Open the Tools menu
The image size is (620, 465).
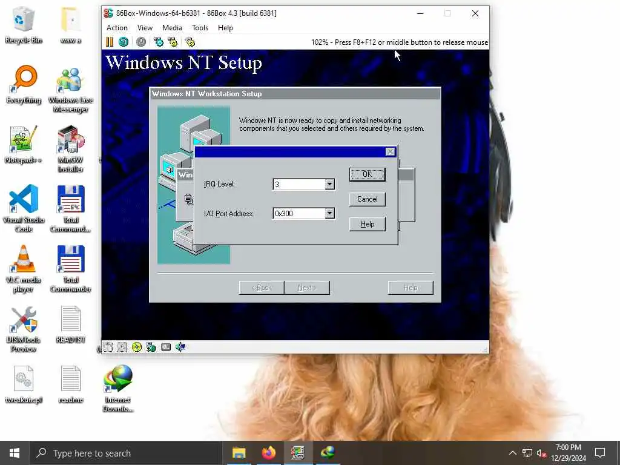pyautogui.click(x=200, y=28)
